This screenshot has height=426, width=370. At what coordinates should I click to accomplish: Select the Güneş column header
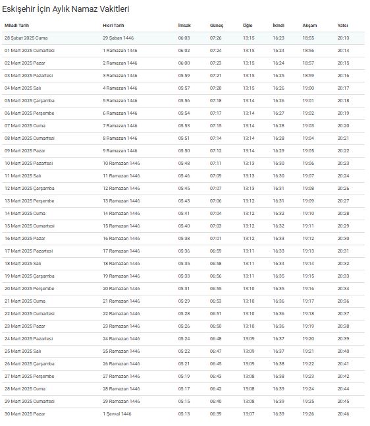point(217,26)
